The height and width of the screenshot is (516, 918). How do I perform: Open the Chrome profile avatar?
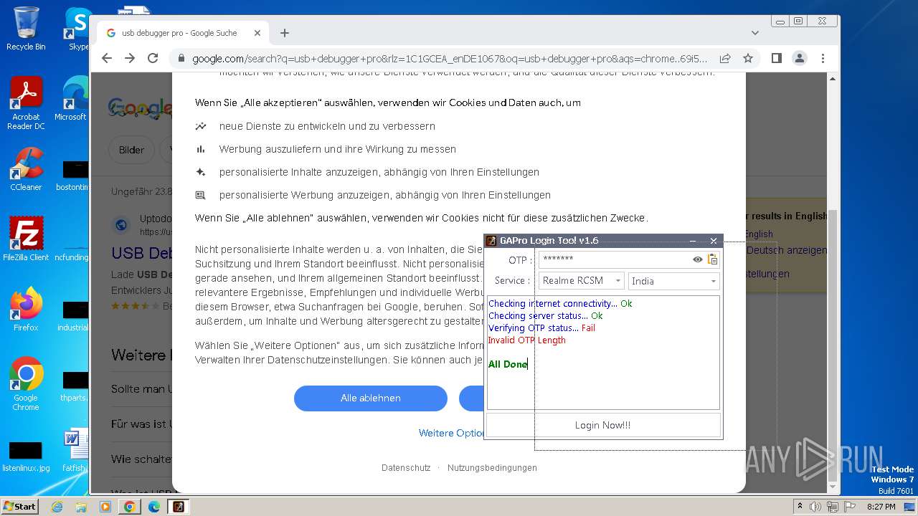click(x=800, y=58)
